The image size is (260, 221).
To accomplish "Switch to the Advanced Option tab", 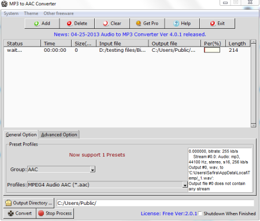I will coord(59,135).
